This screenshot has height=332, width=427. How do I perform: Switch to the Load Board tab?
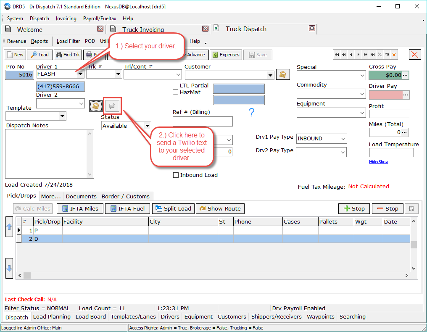(91, 317)
